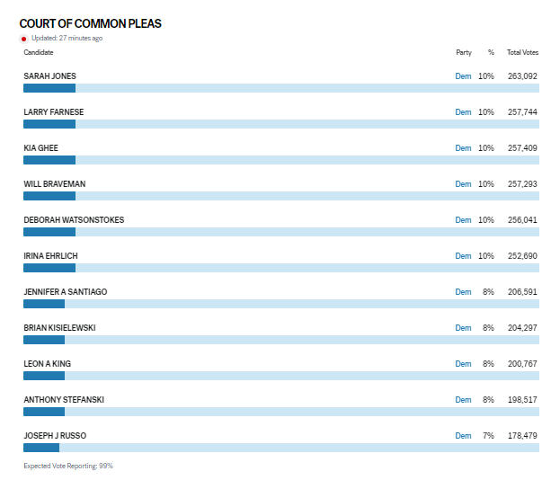Click the Updated 27 minutes ago timestamp
The width and height of the screenshot is (560, 480).
click(x=67, y=39)
